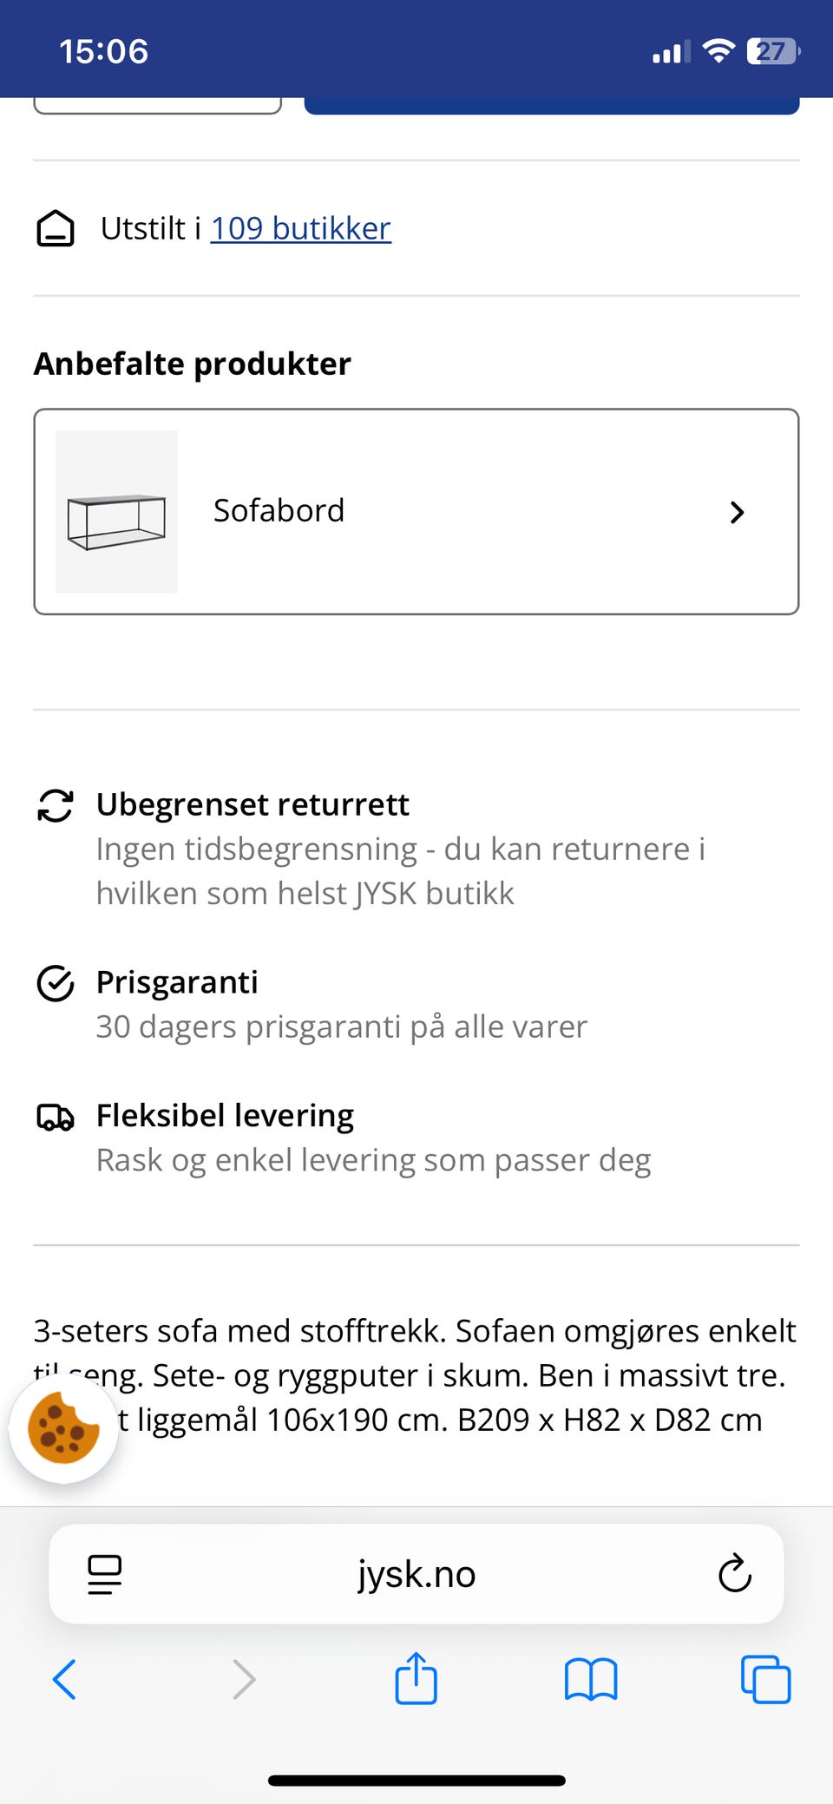
Task: Tap the jysk.no address bar
Action: coord(416,1574)
